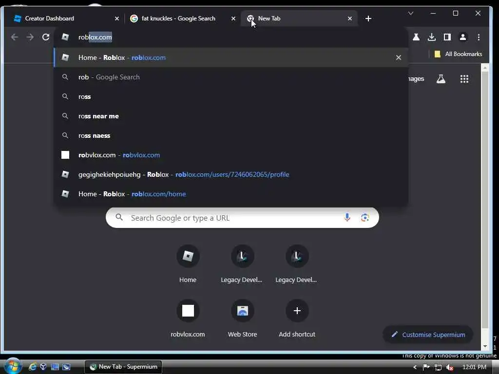This screenshot has width=499, height=374.
Task: Search by image with Lens icon
Action: pyautogui.click(x=365, y=218)
